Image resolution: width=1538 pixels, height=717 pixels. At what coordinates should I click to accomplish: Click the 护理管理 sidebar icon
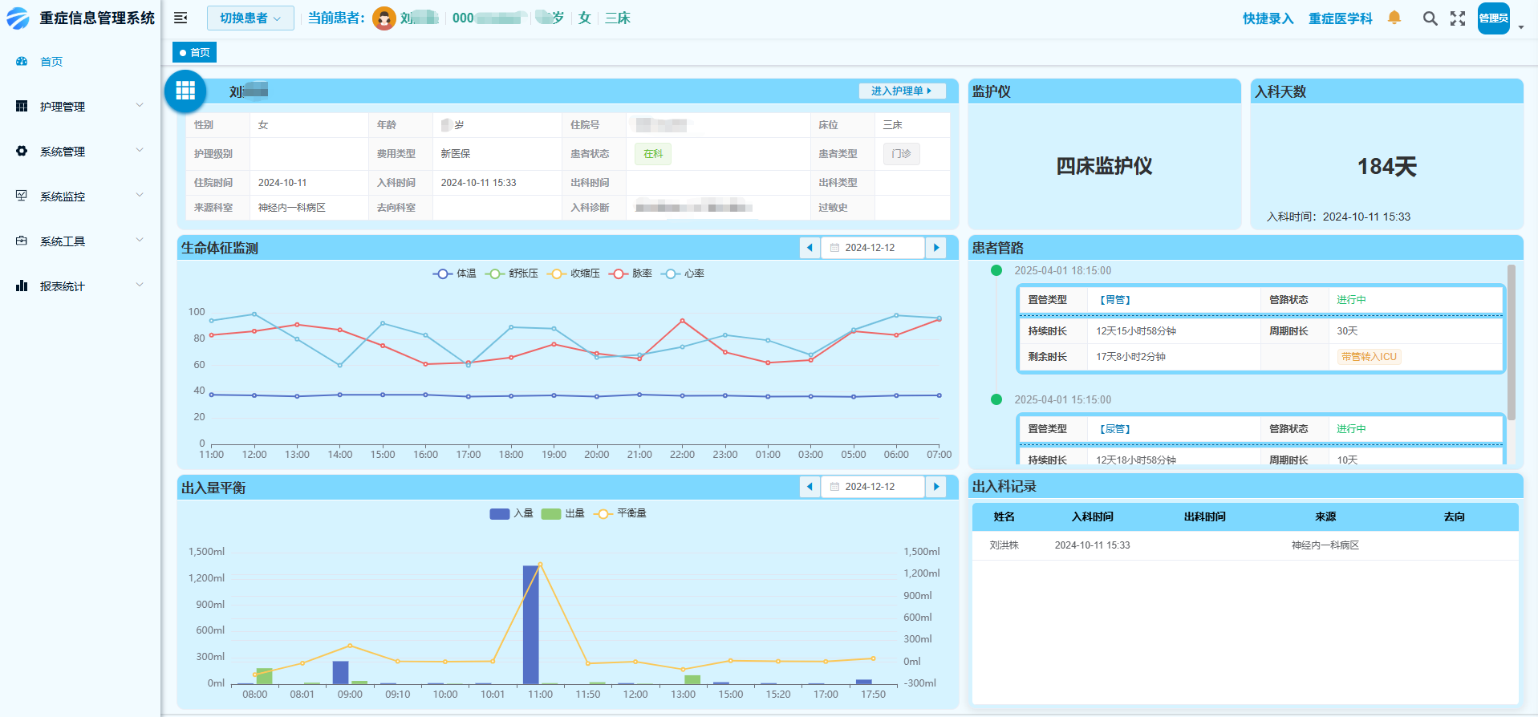[x=22, y=106]
